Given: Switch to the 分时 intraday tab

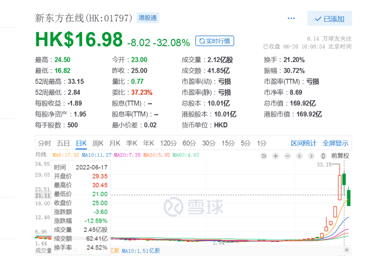Looking at the screenshot, I should pos(44,143).
